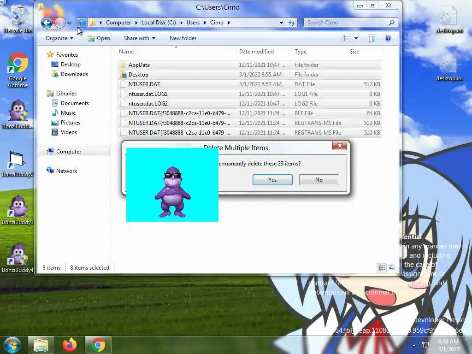Open Videos library
Viewport: 472px width, 354px height.
coord(65,132)
